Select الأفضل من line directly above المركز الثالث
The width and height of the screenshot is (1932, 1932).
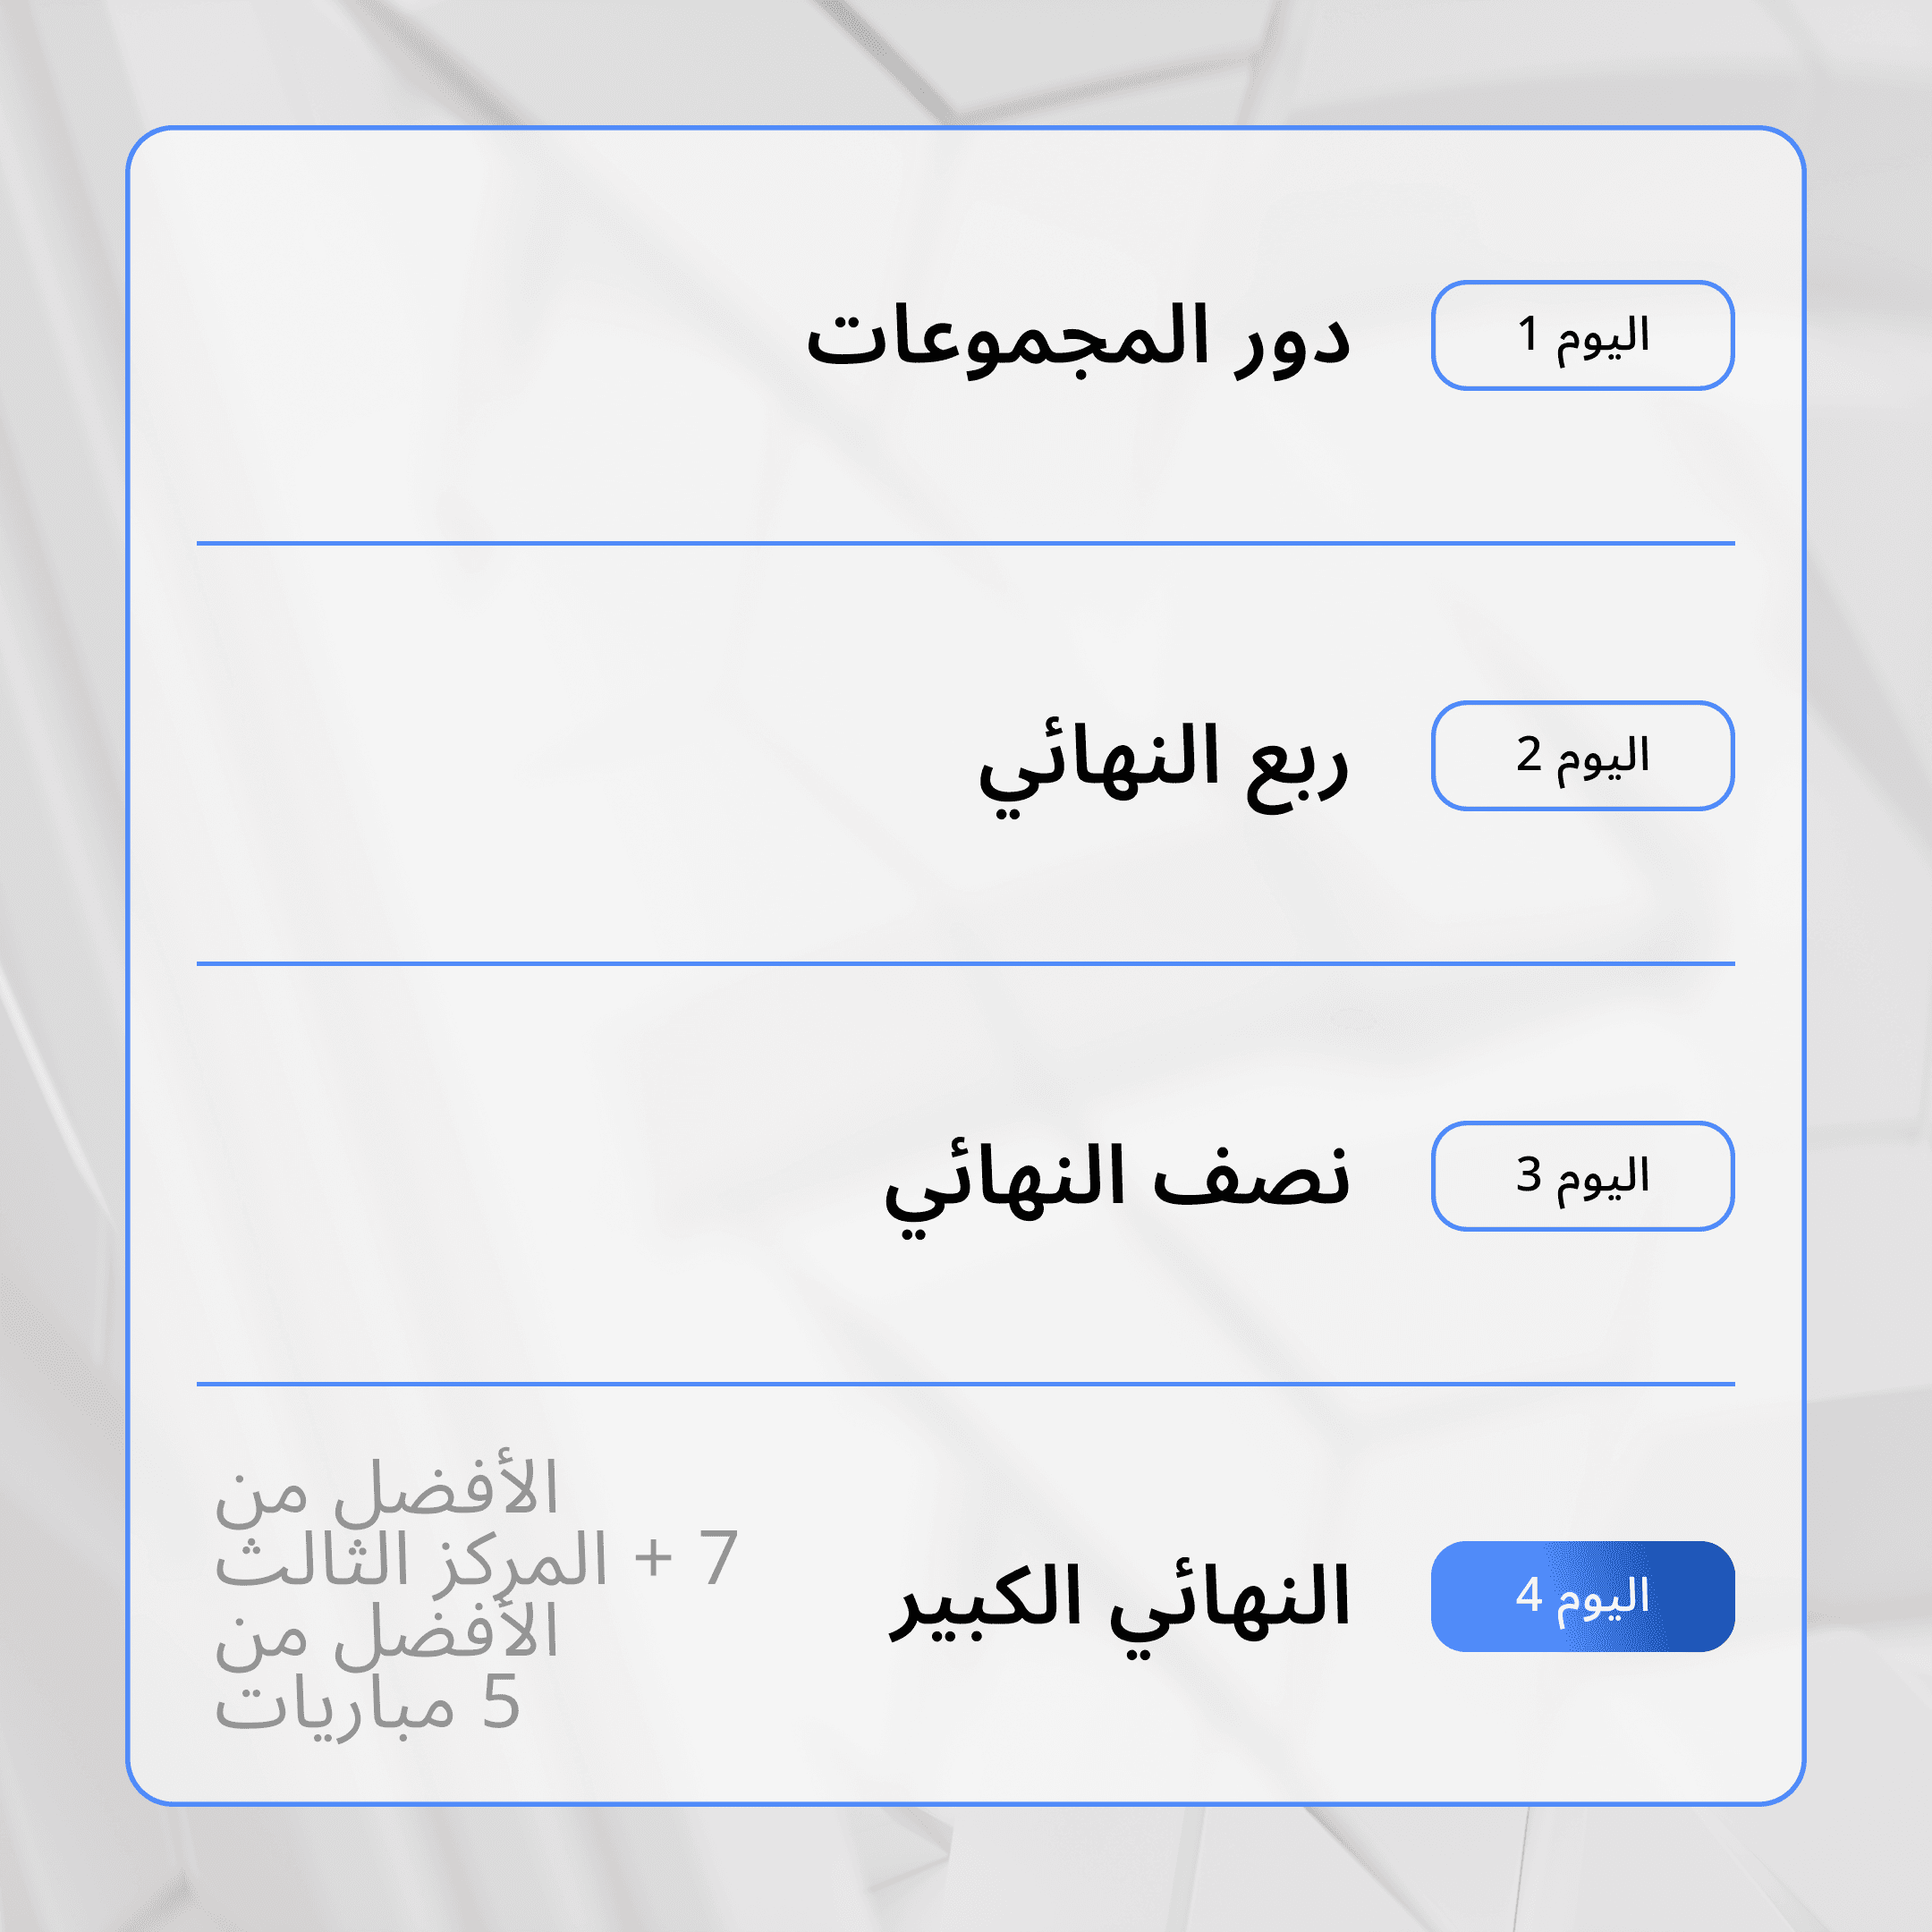click(386, 1491)
